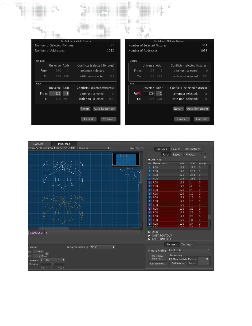Image resolution: width=252 pixels, height=326 pixels.
Task: Click the New Addr field in left dialog
Action: tap(66, 93)
